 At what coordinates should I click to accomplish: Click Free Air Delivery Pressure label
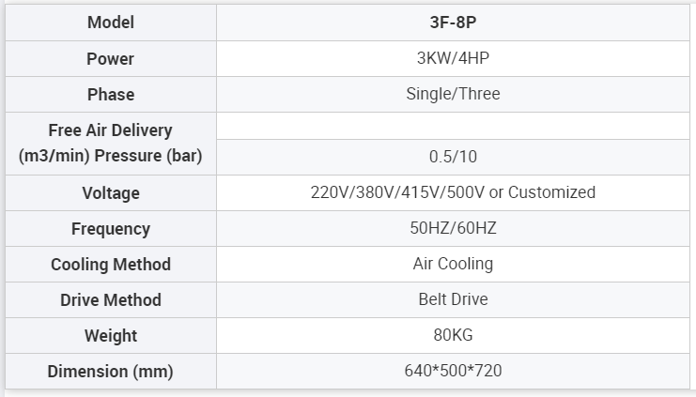111,143
